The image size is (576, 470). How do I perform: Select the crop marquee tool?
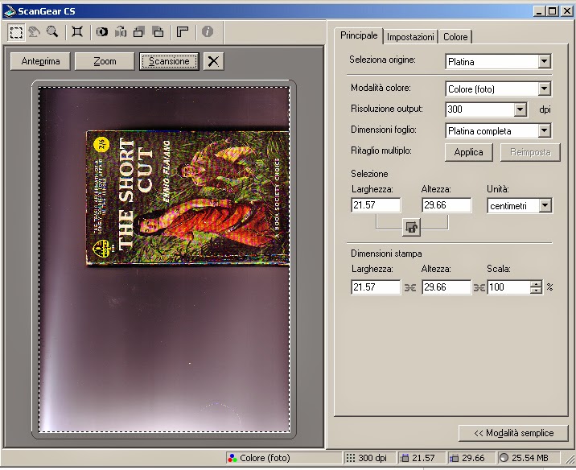16,32
